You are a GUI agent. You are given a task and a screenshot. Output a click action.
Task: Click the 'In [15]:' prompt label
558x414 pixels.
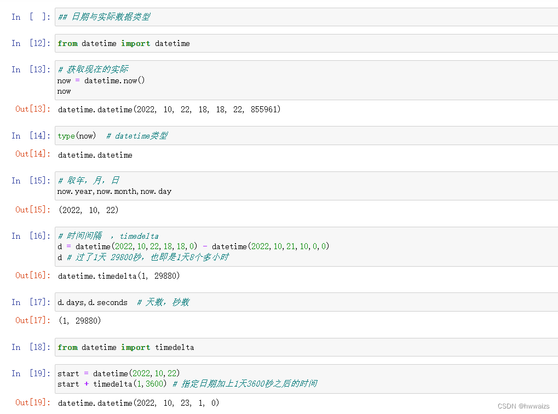[31, 181]
